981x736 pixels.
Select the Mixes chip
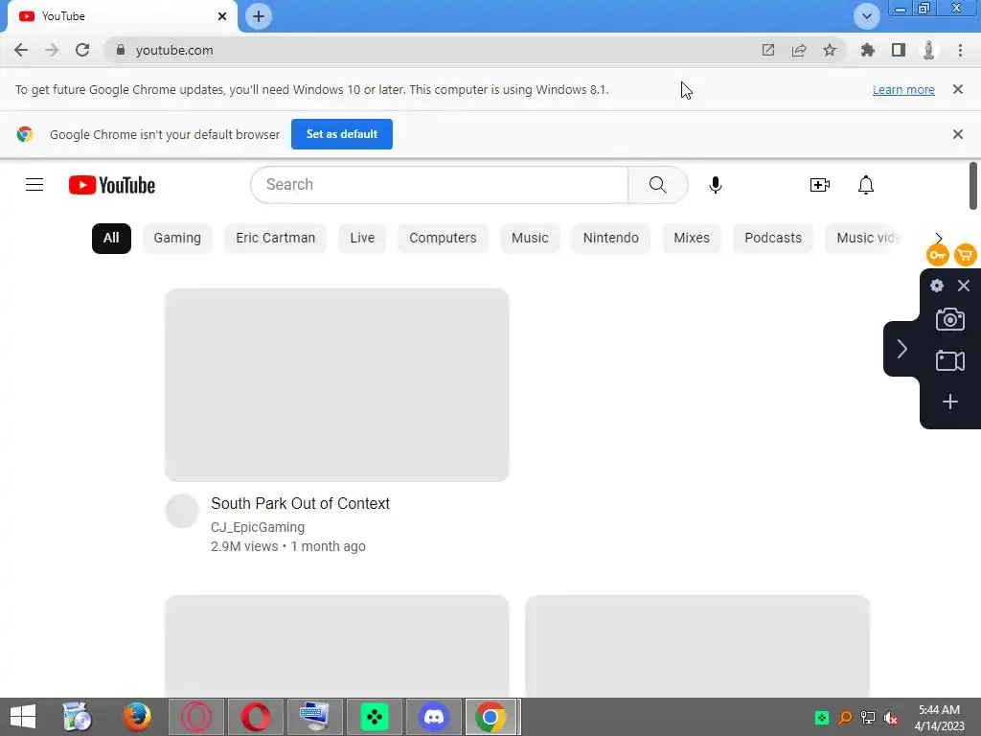[x=692, y=238]
